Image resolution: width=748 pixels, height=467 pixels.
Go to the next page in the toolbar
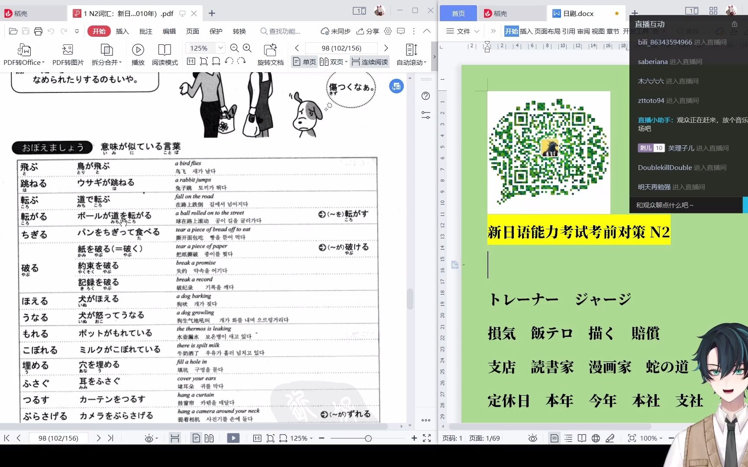pyautogui.click(x=386, y=48)
